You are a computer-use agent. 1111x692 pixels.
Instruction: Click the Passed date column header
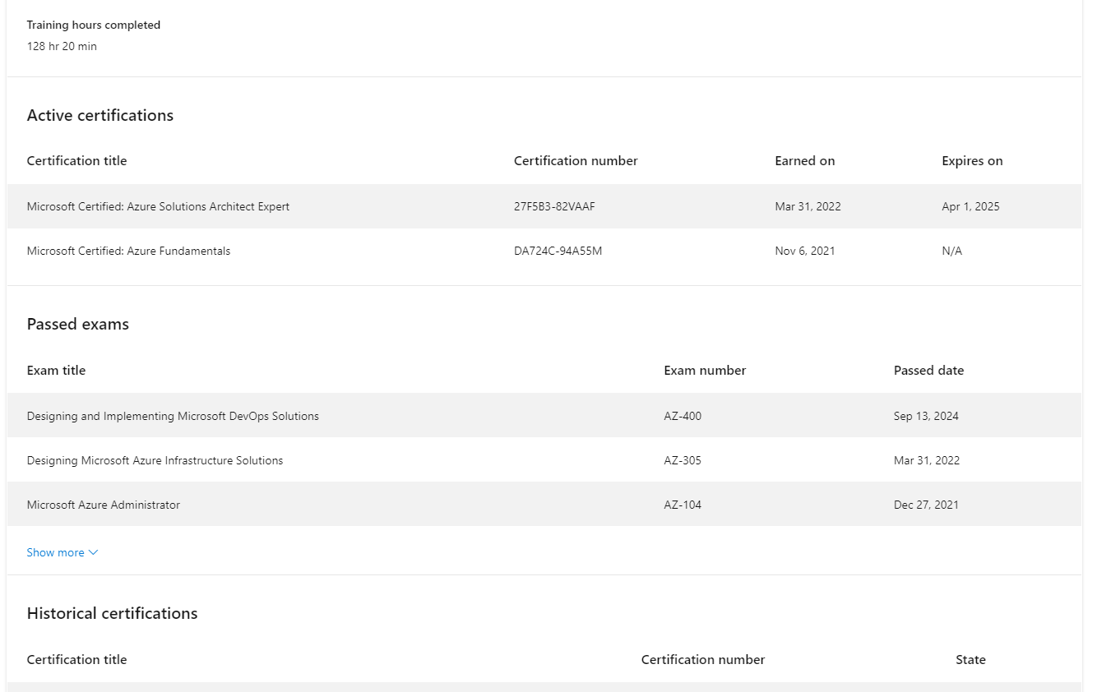[928, 370]
